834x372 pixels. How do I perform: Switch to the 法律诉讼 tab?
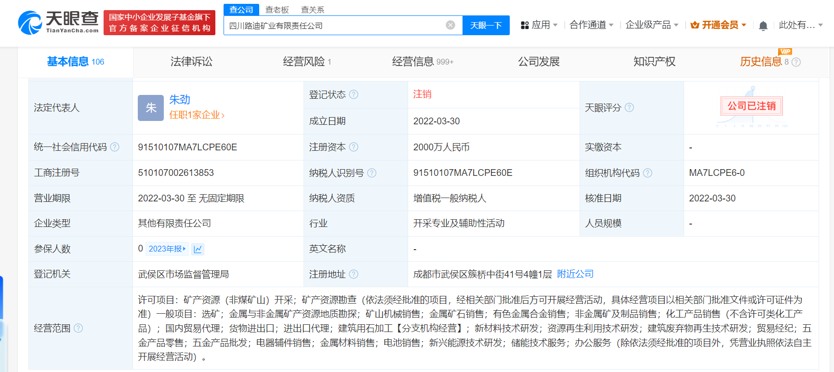tap(191, 62)
